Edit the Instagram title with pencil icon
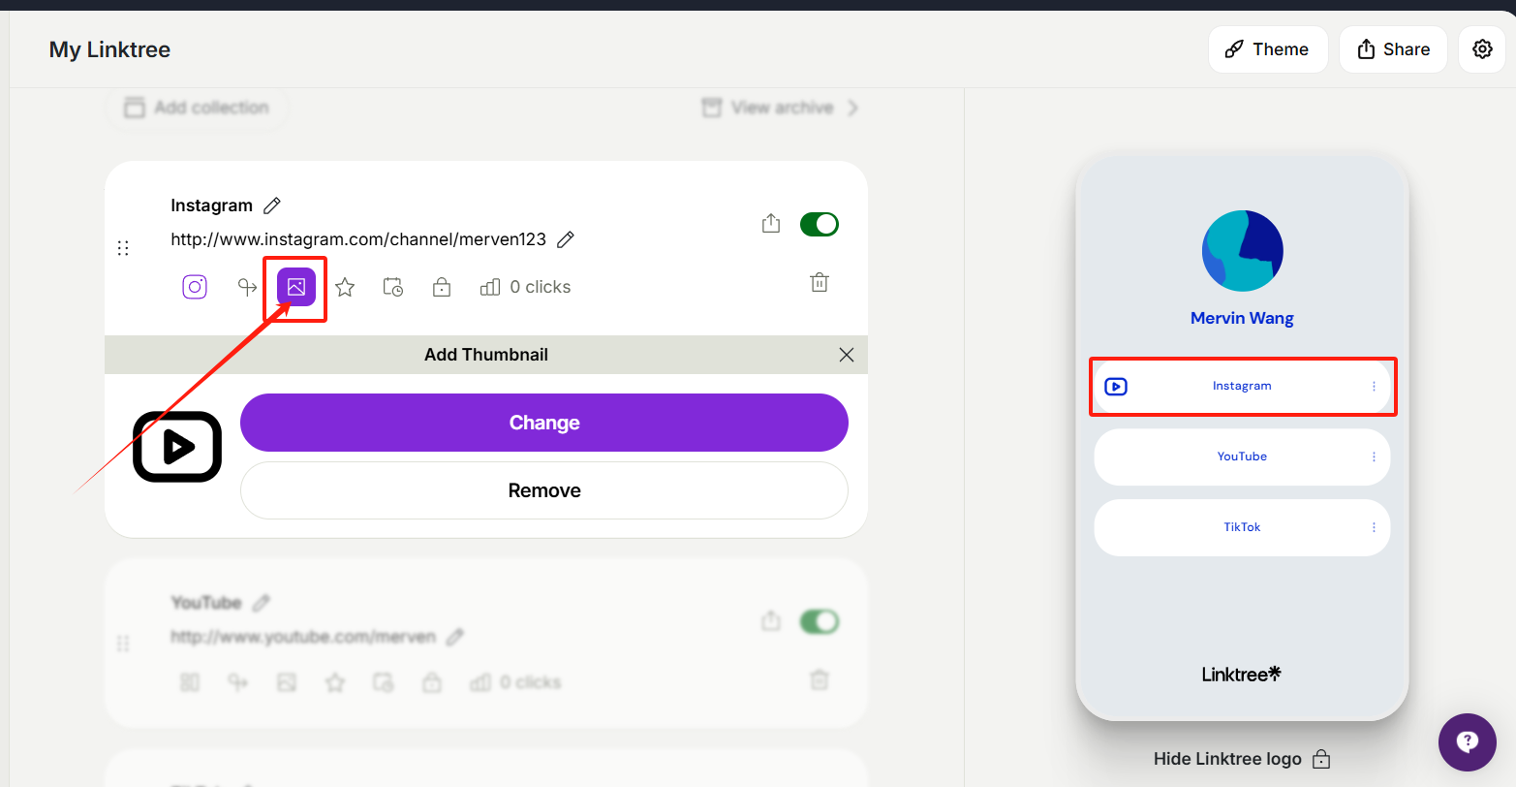Screen dimensions: 1516x787 click(272, 205)
